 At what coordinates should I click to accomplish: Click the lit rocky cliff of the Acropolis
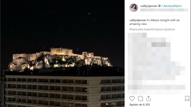tap(60, 62)
